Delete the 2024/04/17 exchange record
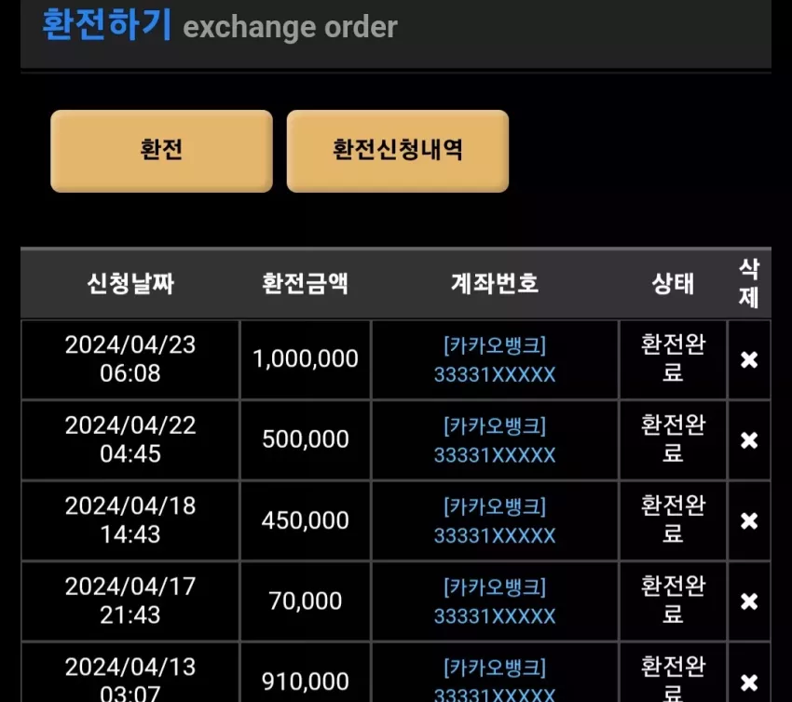This screenshot has width=792, height=702. 748,601
